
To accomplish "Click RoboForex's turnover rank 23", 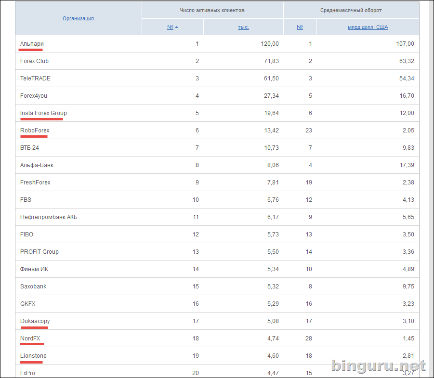I will tap(309, 130).
